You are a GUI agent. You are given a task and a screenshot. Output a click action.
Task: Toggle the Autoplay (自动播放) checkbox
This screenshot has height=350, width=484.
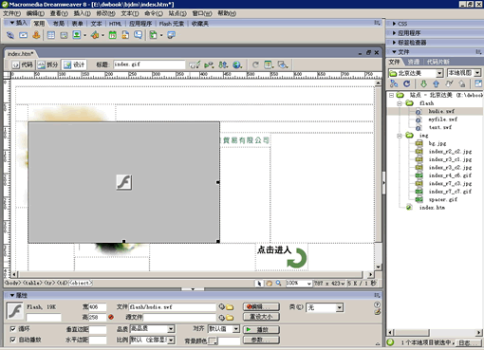[13, 340]
